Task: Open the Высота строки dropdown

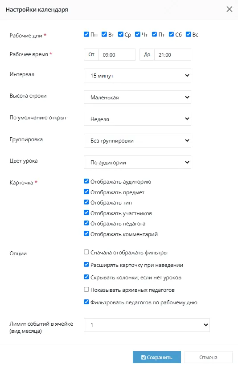Action: coord(137,97)
